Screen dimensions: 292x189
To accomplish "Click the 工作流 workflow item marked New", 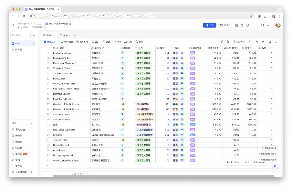I will coord(19,154).
